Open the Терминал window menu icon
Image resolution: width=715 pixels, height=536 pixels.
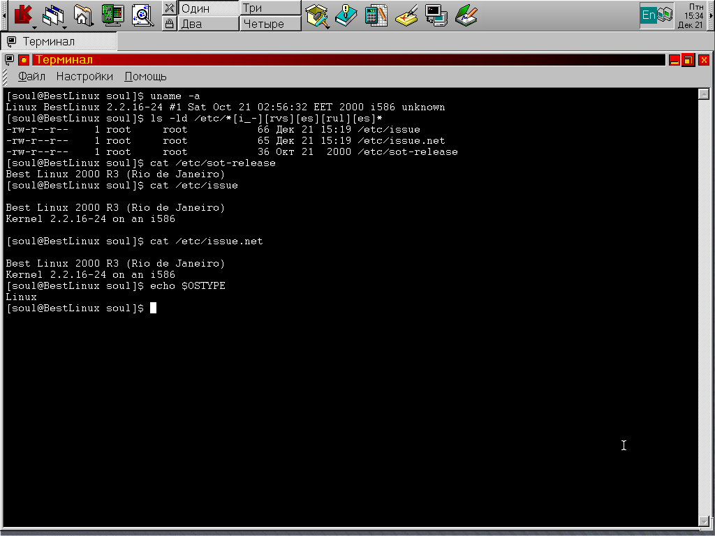(x=9, y=60)
